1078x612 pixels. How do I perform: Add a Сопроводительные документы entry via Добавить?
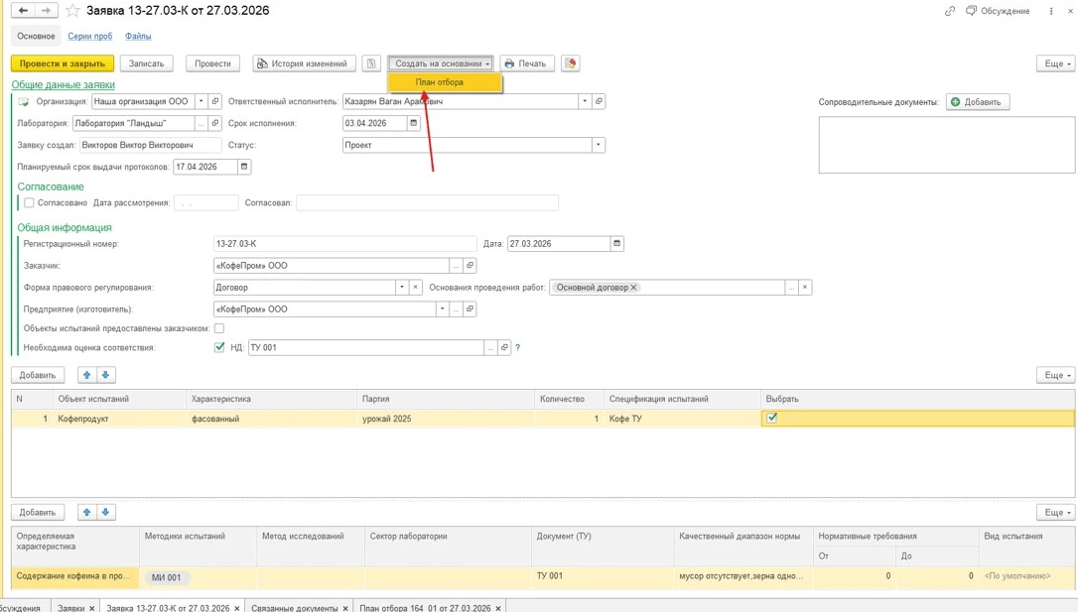pyautogui.click(x=978, y=101)
